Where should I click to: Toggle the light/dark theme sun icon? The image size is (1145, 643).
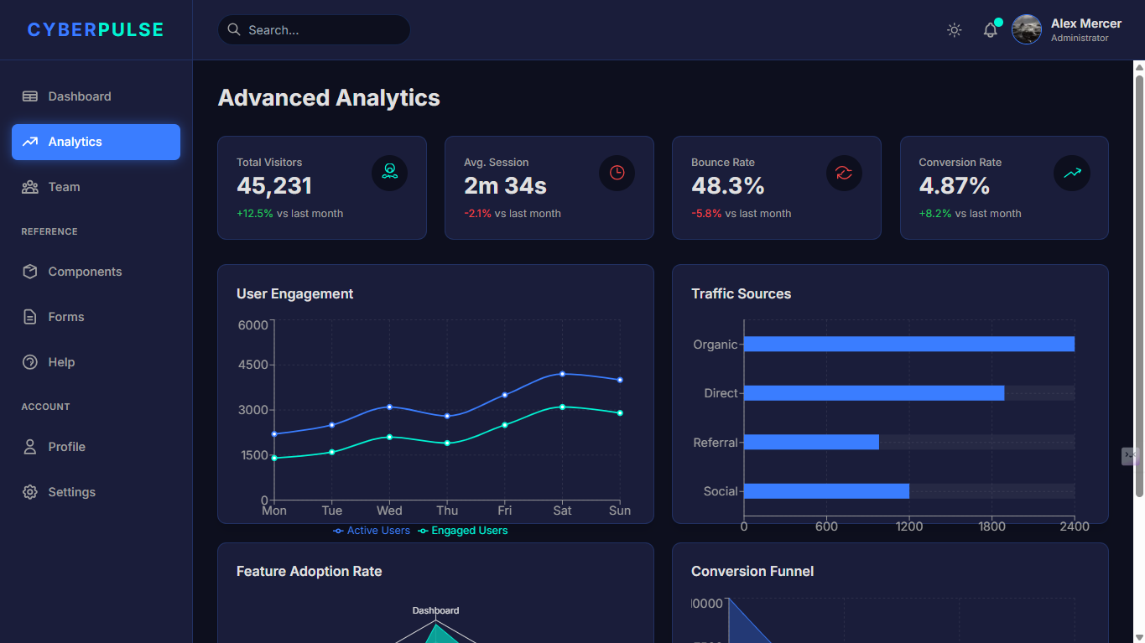[x=954, y=30]
